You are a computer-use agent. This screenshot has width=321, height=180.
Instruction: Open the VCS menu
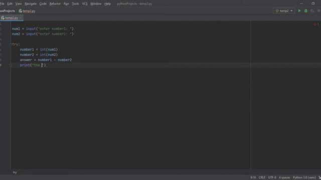pyautogui.click(x=85, y=3)
